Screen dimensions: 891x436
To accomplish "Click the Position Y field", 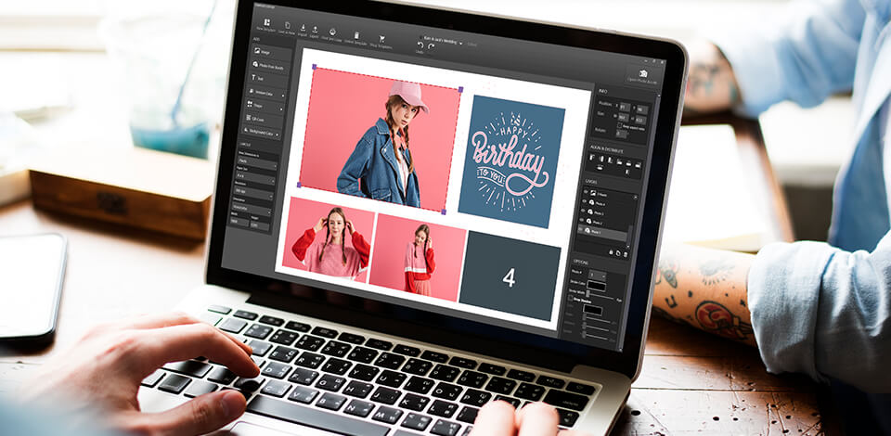I will coord(642,109).
